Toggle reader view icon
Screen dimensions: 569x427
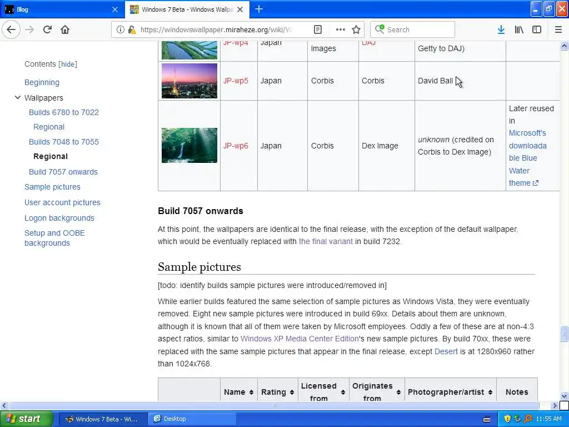317,30
